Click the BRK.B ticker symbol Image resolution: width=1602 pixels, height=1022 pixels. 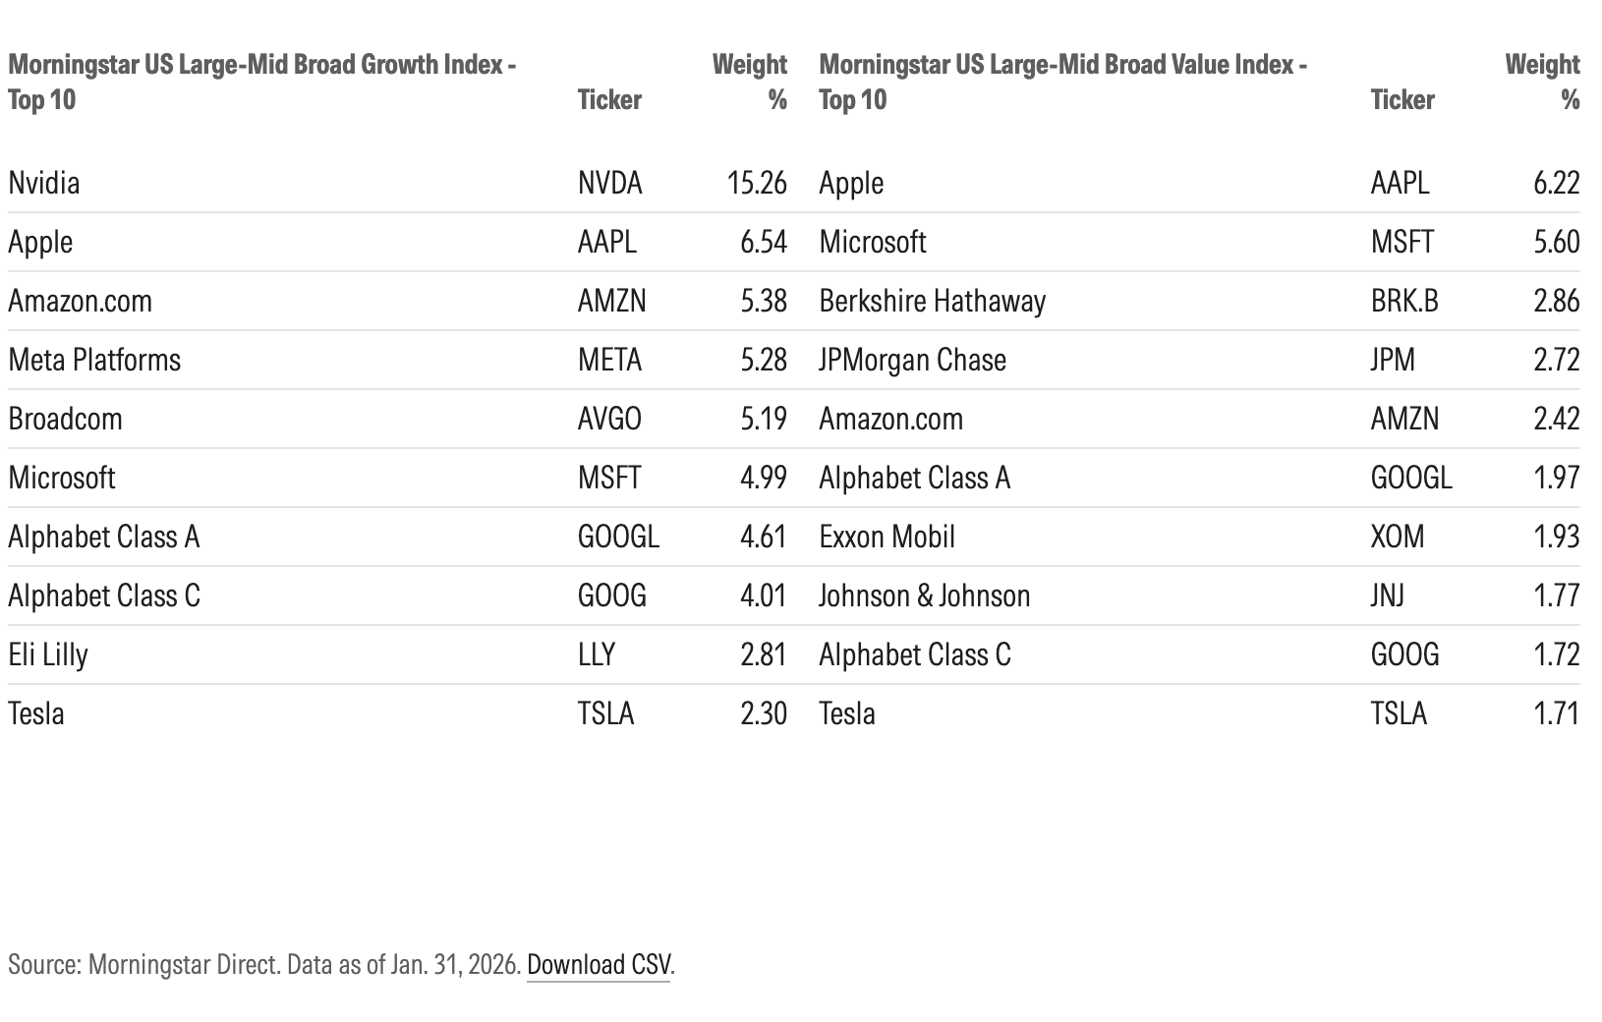1404,301
